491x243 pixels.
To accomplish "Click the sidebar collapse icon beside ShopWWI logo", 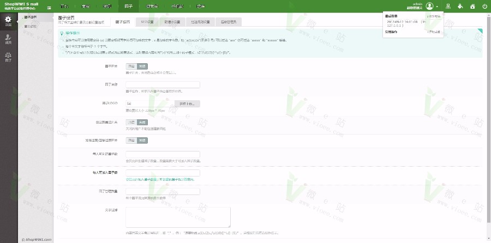I will (49, 8).
